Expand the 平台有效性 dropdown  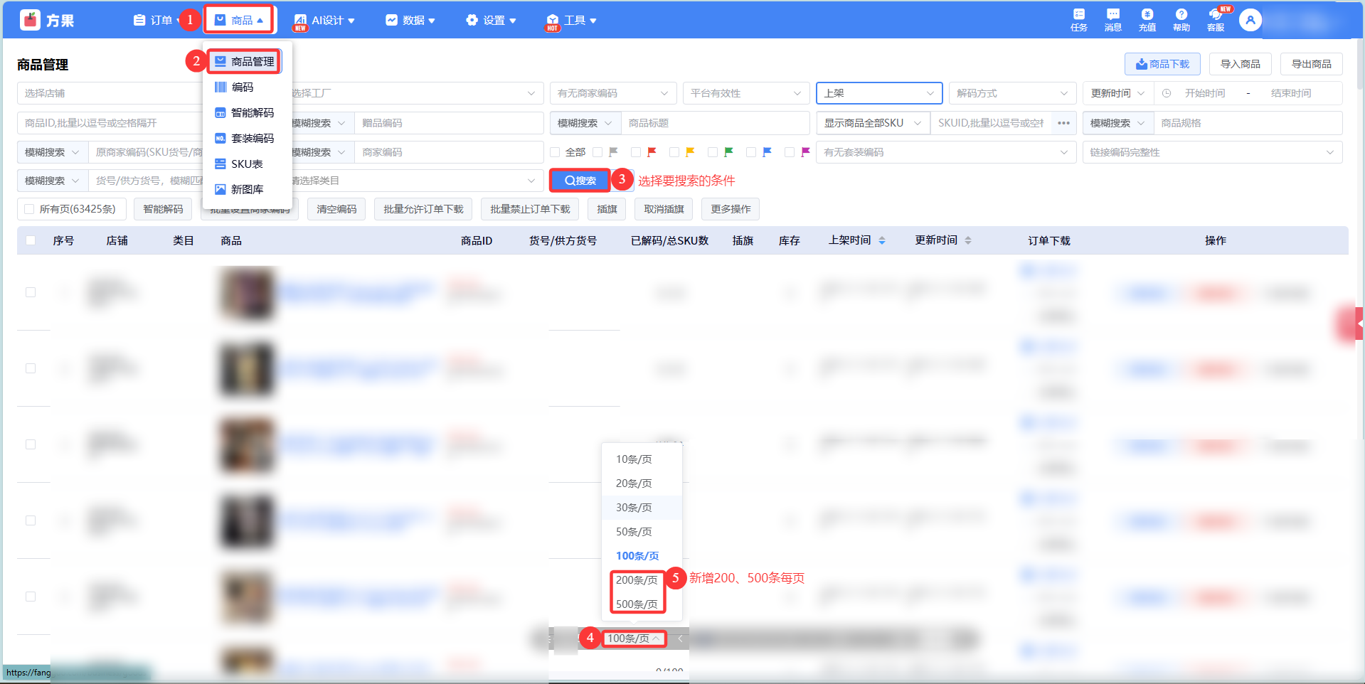746,93
